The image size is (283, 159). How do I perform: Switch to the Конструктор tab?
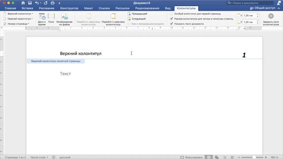point(69,8)
